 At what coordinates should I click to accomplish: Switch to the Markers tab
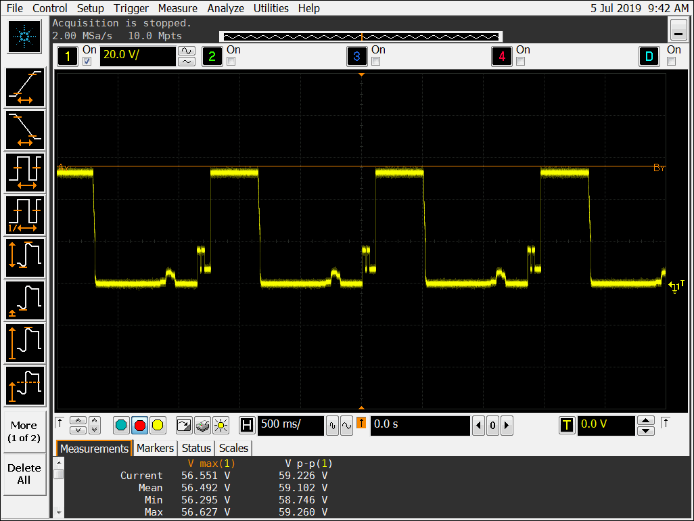(155, 449)
